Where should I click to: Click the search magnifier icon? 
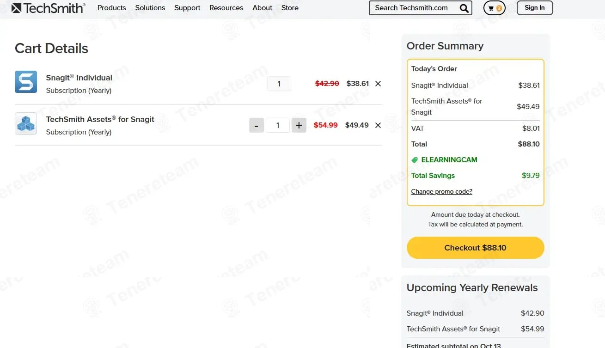tap(464, 8)
